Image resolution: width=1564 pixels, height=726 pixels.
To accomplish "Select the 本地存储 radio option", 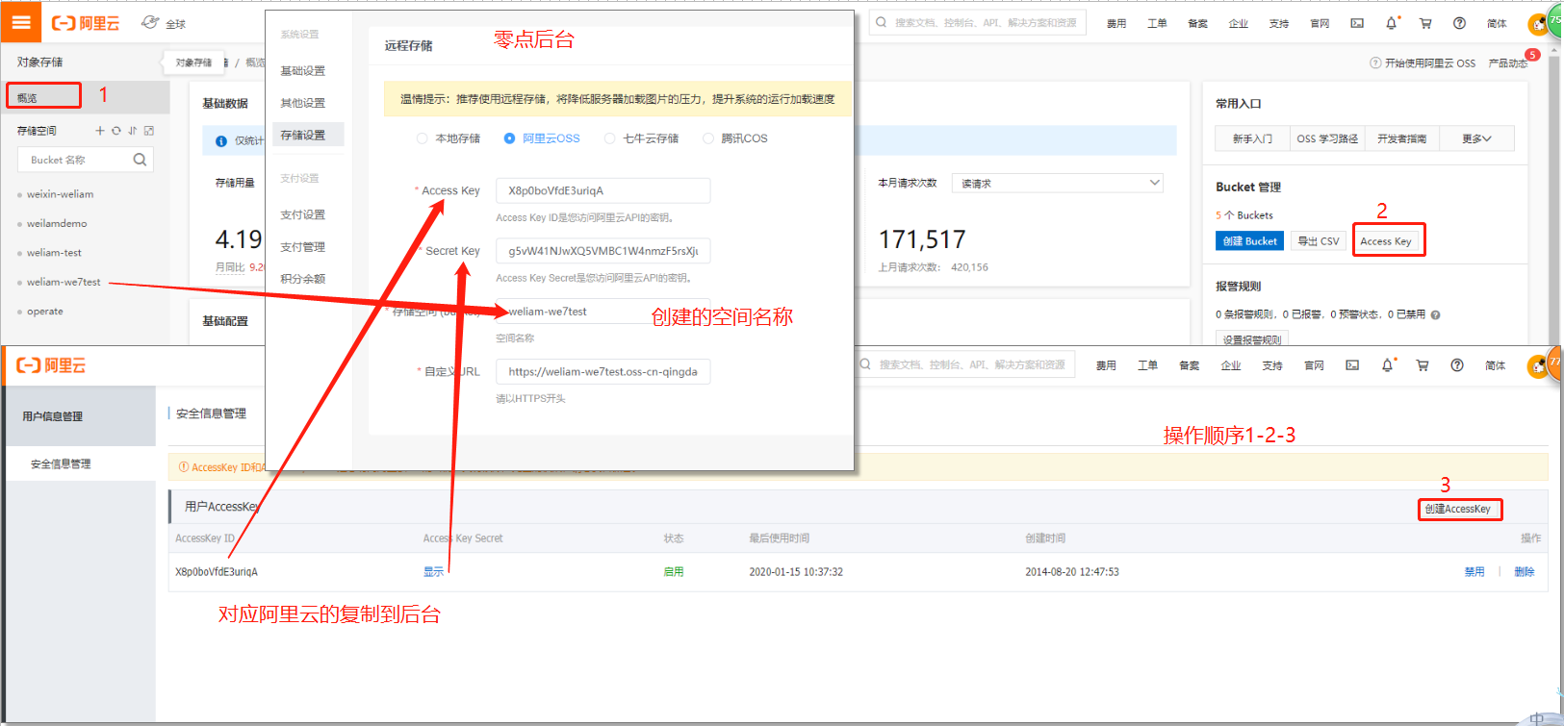I will coord(422,138).
